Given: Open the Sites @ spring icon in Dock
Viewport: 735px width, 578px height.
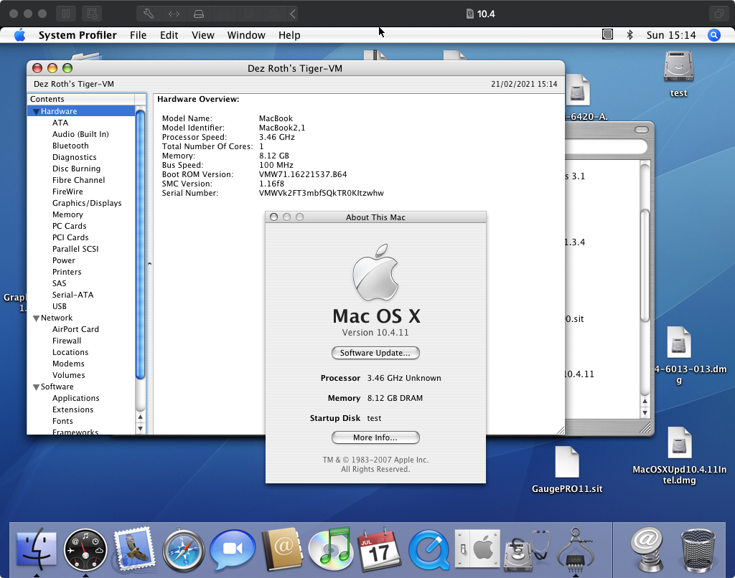Looking at the screenshot, I should 648,550.
